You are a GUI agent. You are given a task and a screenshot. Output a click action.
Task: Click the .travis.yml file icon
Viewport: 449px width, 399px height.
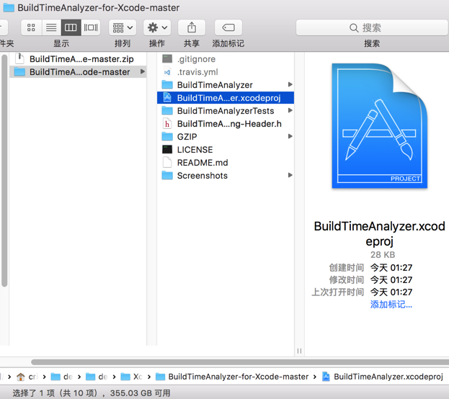(167, 72)
